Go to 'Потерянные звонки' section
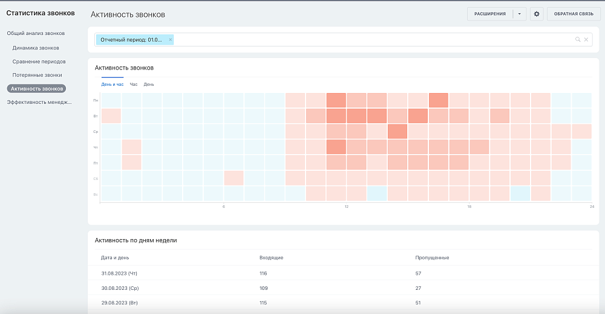Image resolution: width=605 pixels, height=314 pixels. point(37,75)
